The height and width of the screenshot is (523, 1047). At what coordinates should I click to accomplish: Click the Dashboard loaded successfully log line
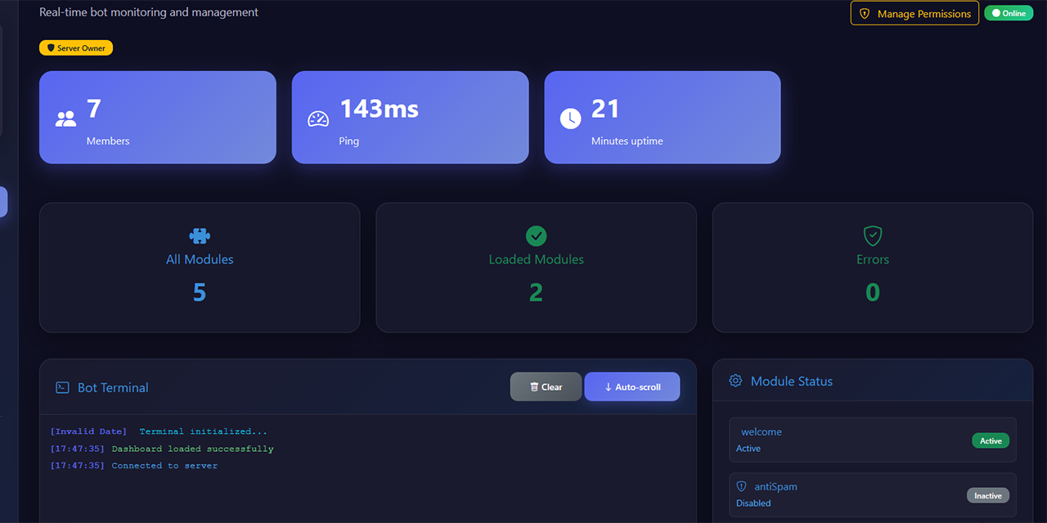(161, 448)
